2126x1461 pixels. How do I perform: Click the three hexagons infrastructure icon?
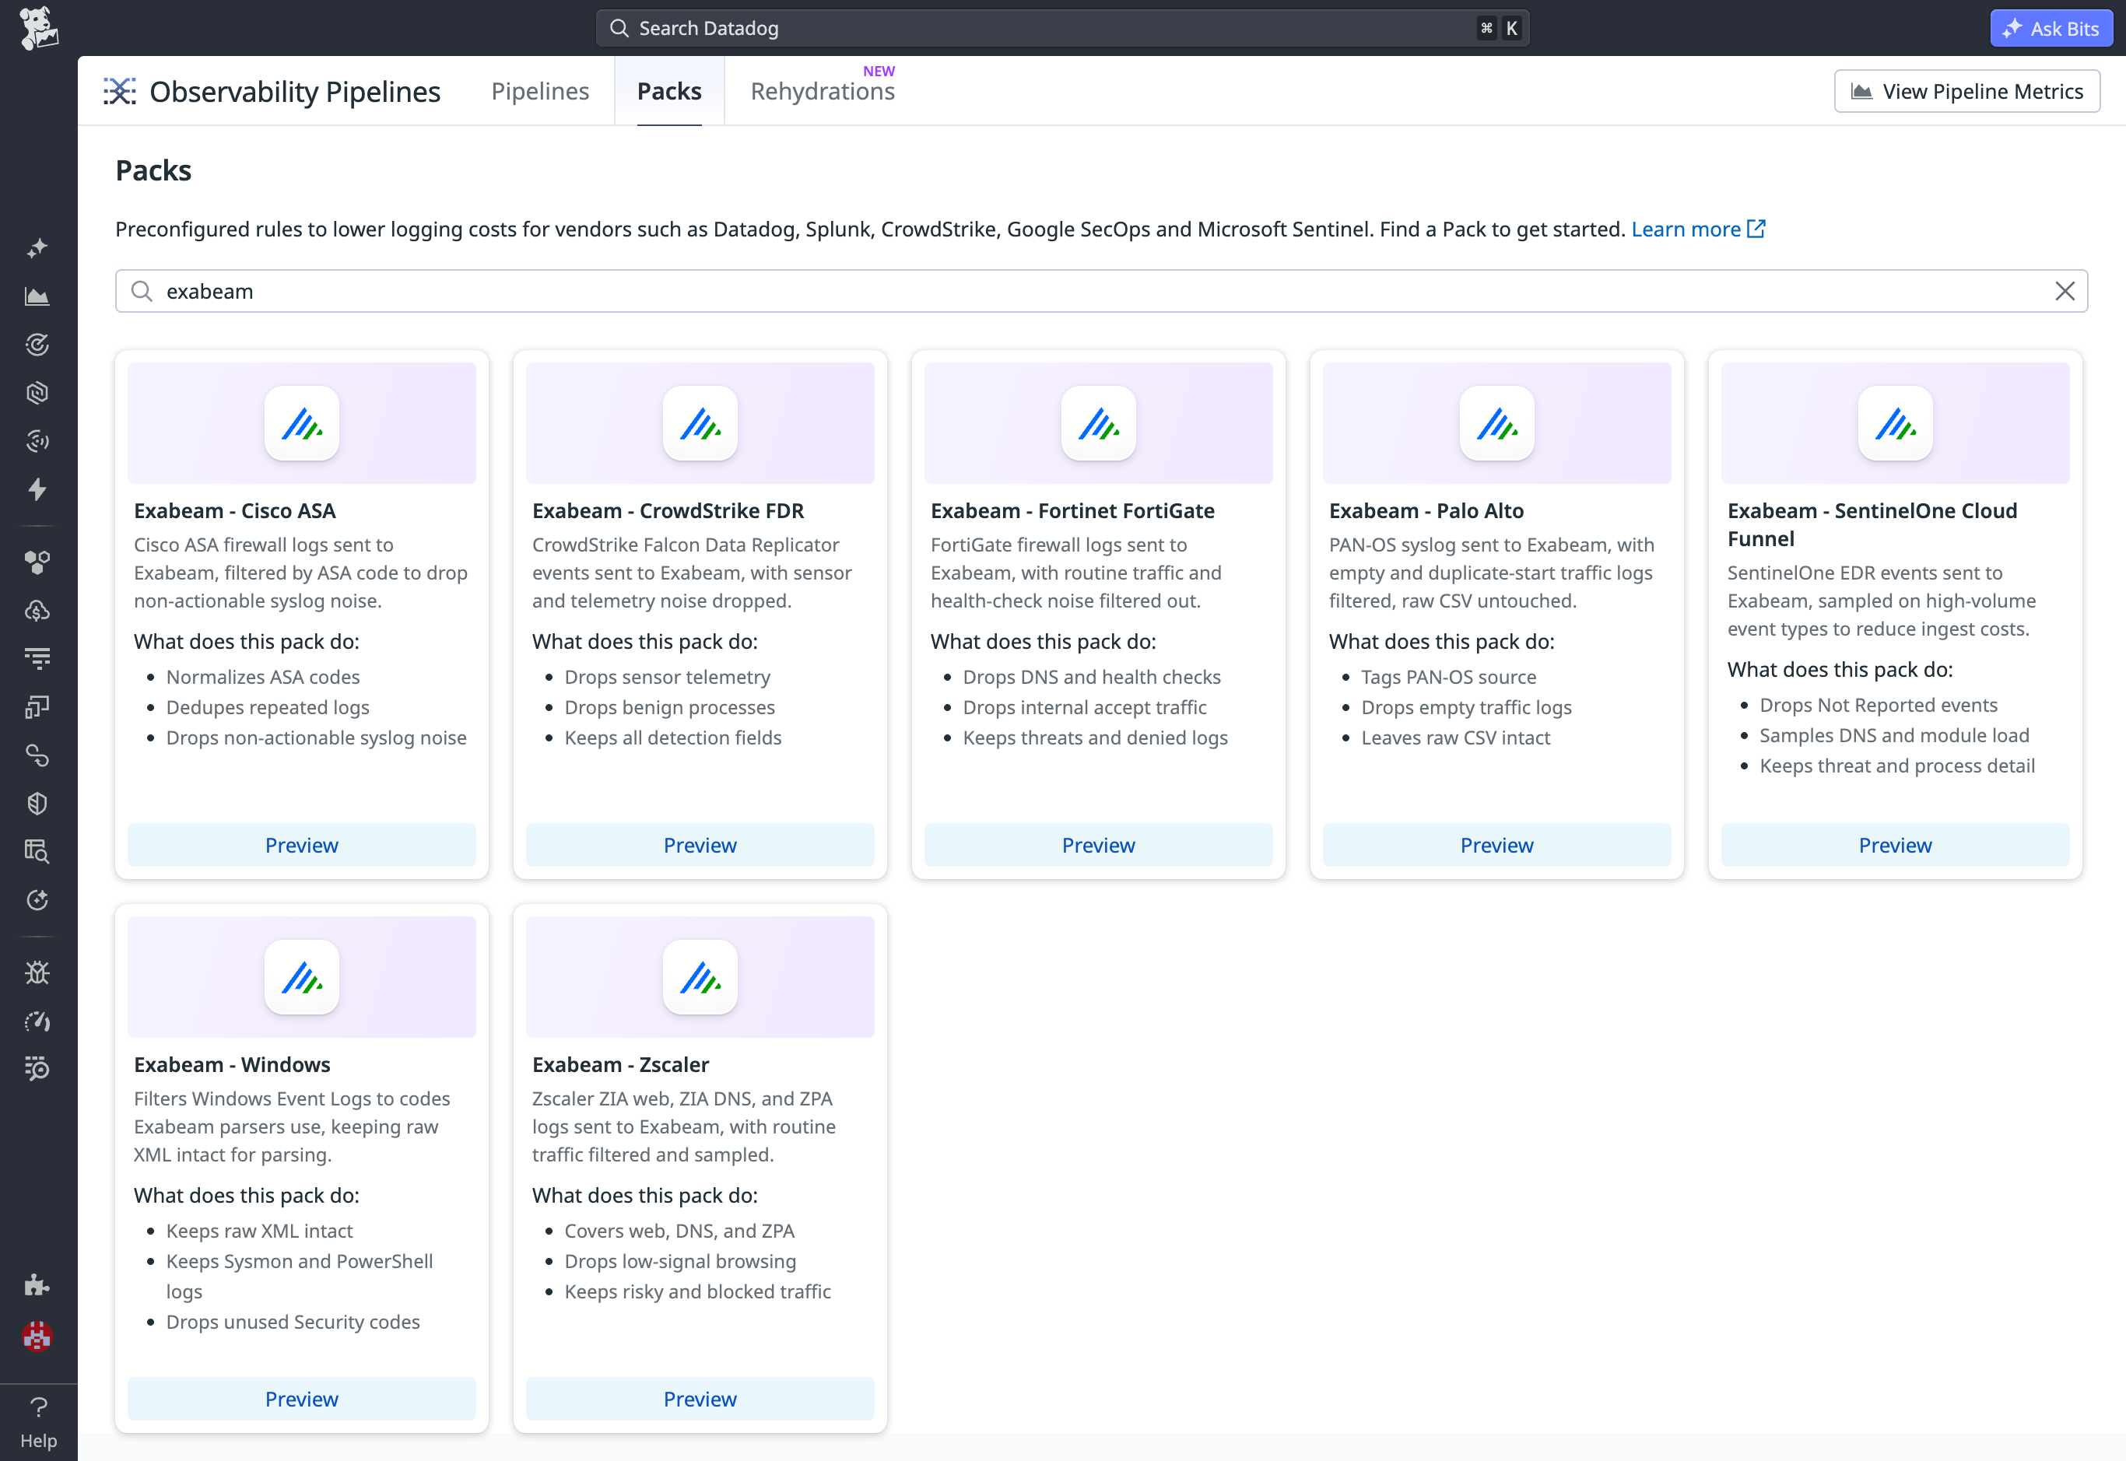coord(37,562)
